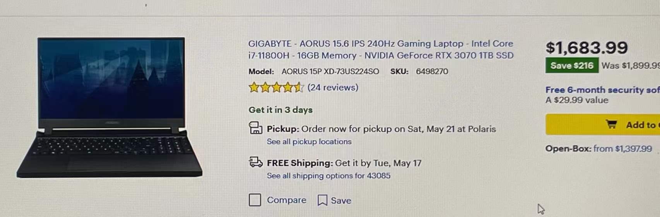Open the free 6-month security software offer
Viewport: 660px width, 217px height.
[602, 90]
